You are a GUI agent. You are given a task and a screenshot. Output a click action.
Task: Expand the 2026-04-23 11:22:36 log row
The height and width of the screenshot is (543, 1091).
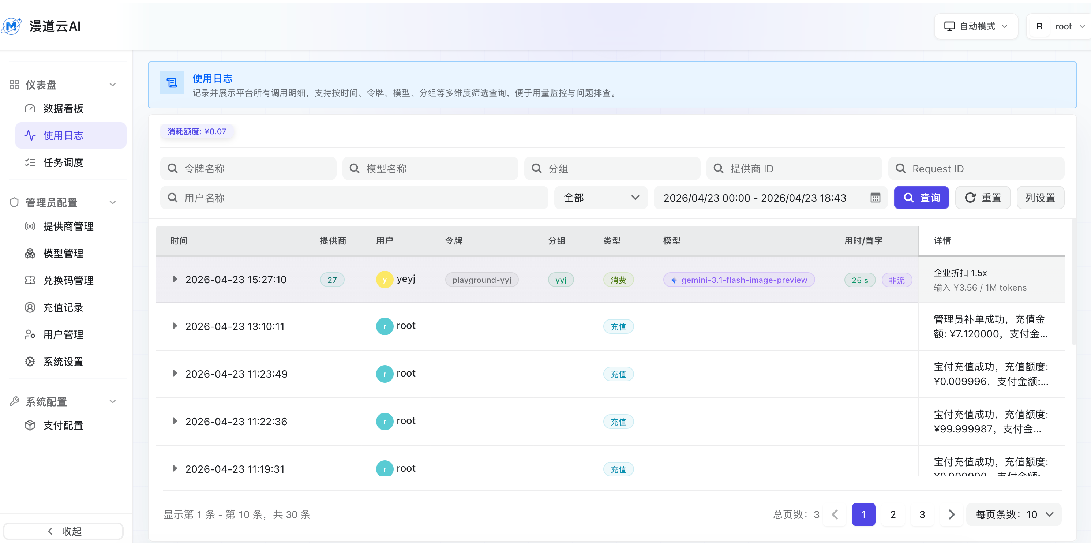[x=175, y=421]
